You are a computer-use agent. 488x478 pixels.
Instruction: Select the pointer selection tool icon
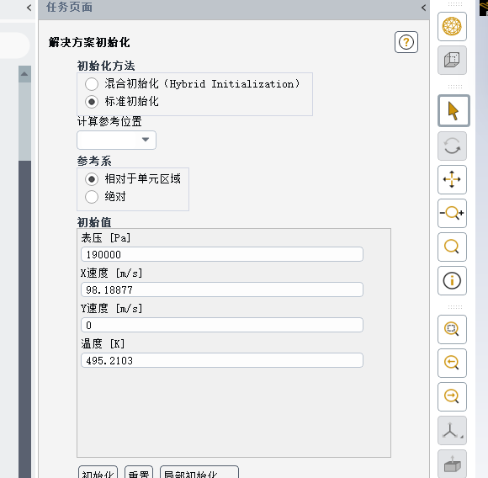(454, 111)
